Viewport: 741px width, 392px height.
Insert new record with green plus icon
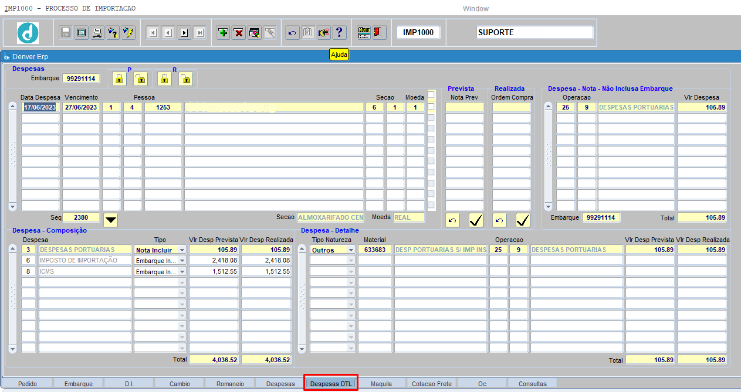(x=223, y=32)
